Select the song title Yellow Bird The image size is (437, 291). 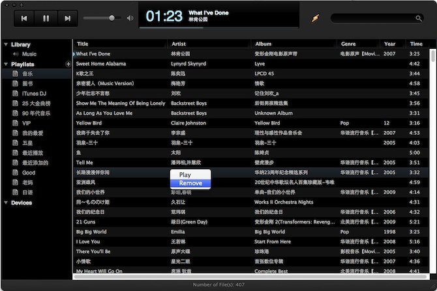(x=89, y=123)
